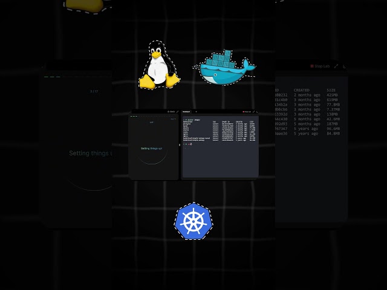
Task: Click the CREATED column header in background terminal
Action: coord(301,90)
